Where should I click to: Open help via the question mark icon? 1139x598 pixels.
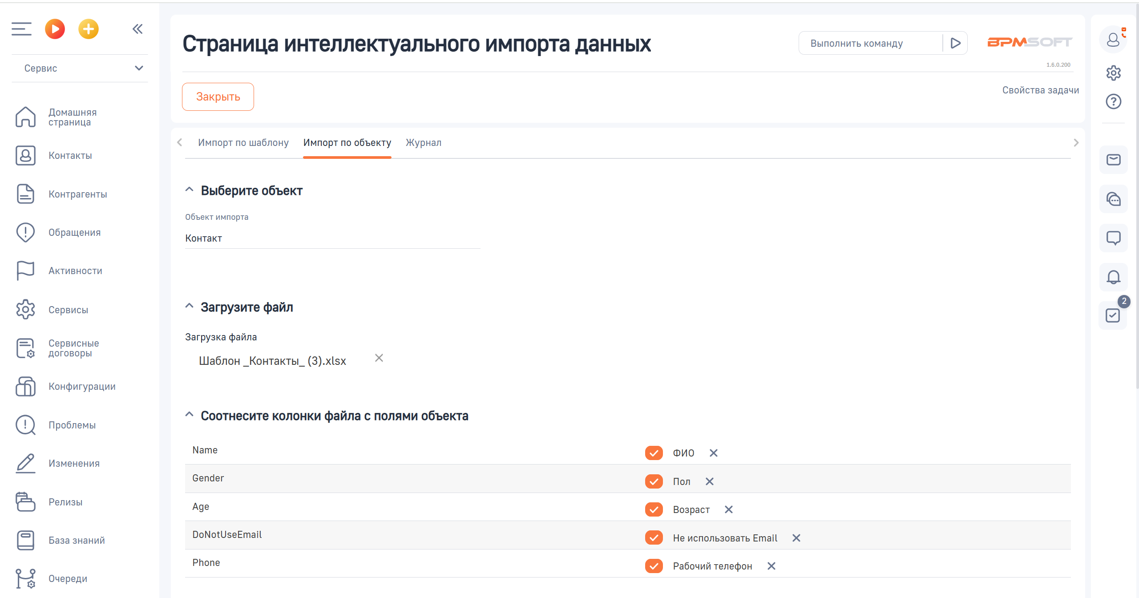(1113, 101)
